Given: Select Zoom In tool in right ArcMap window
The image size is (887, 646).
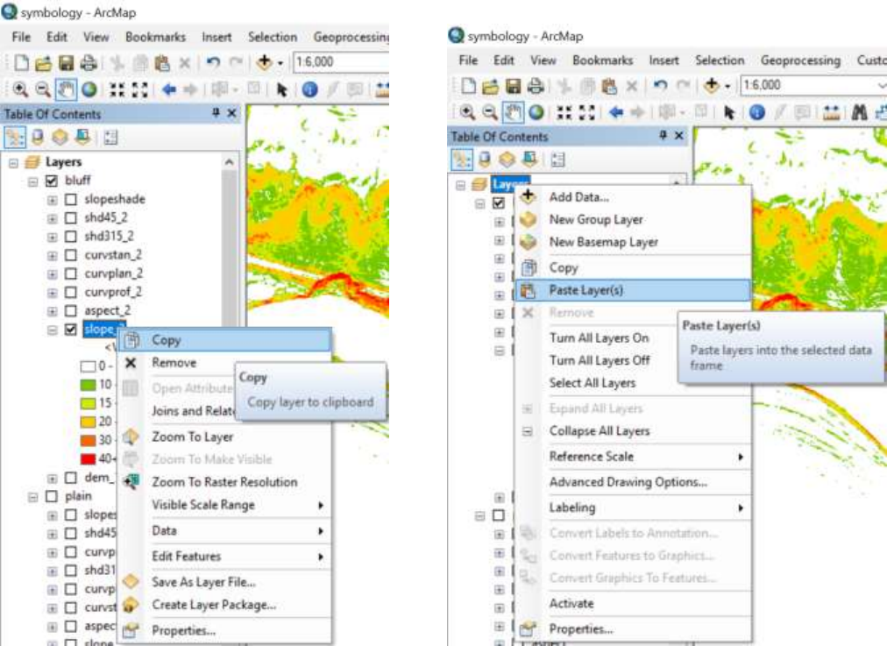Looking at the screenshot, I should (467, 112).
